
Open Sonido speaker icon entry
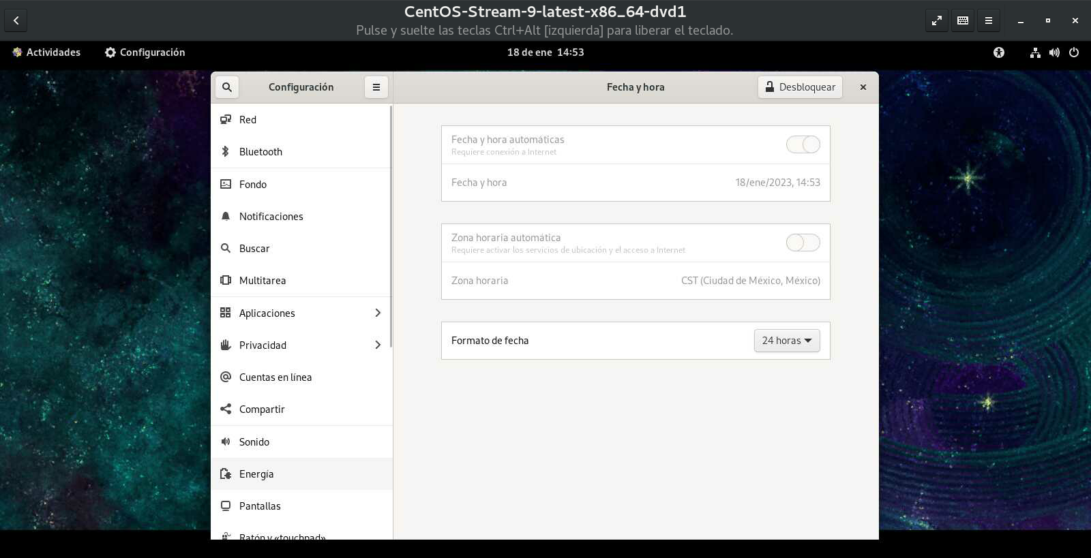click(226, 441)
